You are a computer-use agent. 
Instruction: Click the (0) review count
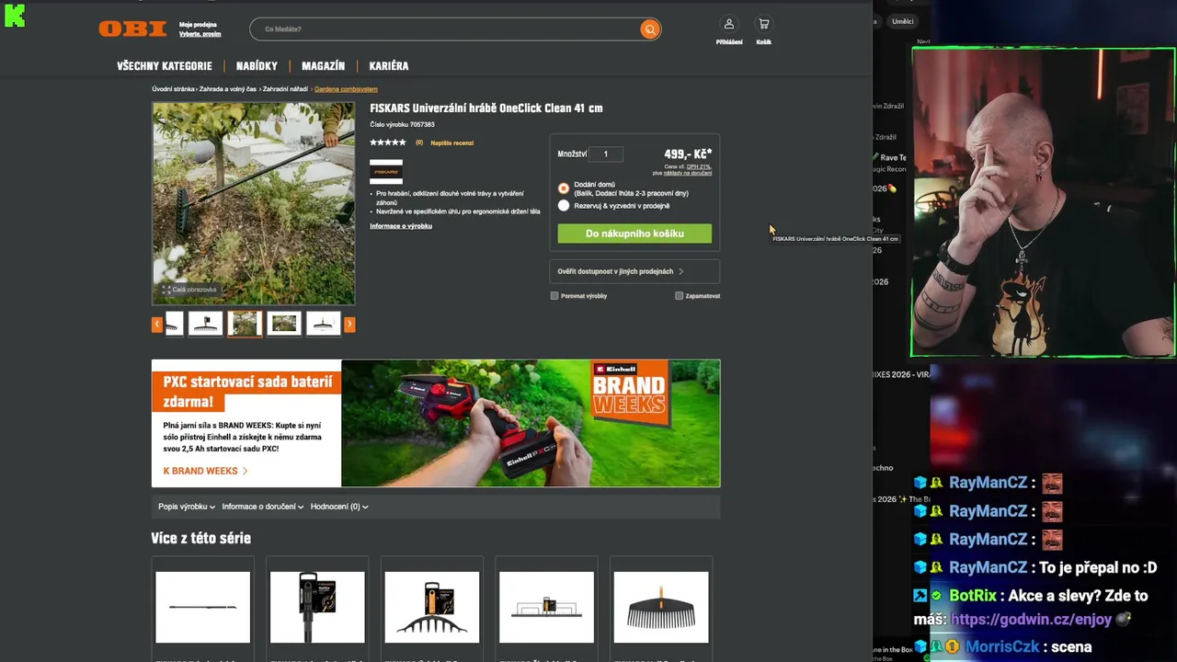pos(419,143)
